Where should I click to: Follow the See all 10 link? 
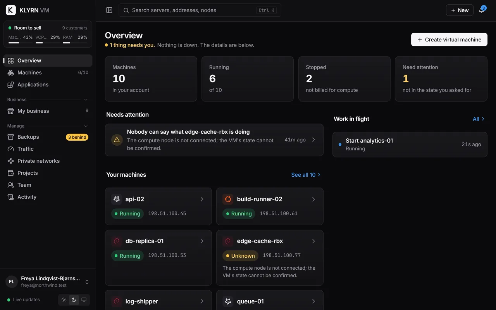306,175
